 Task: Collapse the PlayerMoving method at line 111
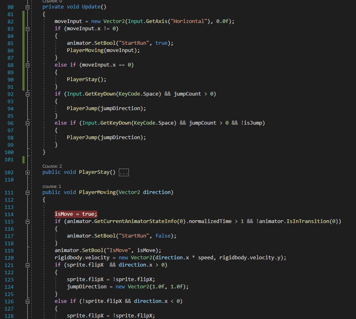[x=27, y=193]
